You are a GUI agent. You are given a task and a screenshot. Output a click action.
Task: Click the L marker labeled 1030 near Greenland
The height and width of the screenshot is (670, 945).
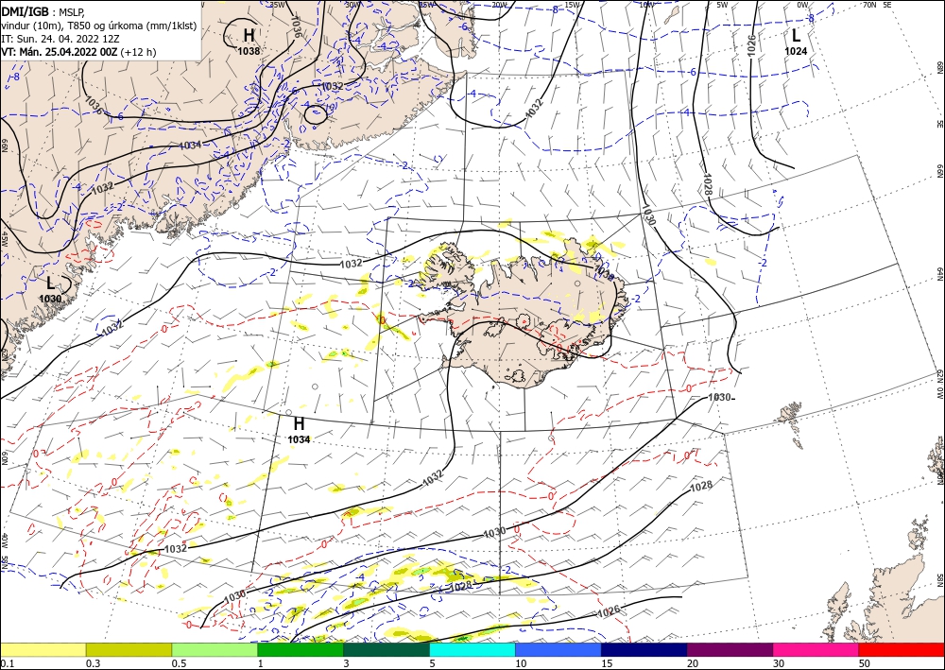(50, 288)
